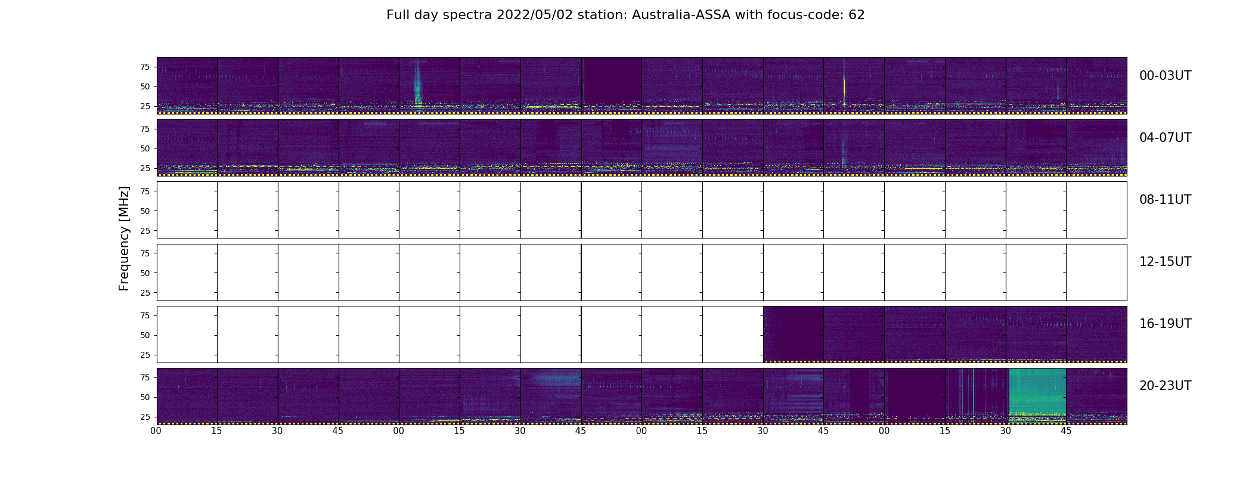Click the words "Full day spectra" in title
This screenshot has width=1252, height=477.
tap(438, 15)
